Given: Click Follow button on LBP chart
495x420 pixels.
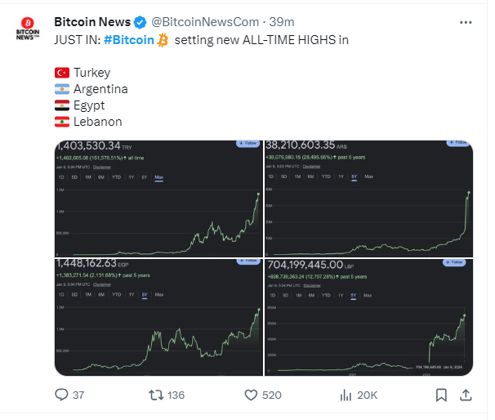Looking at the screenshot, I should click(x=454, y=262).
